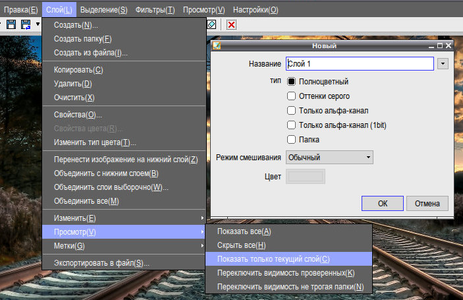Open the Название history dropdown arrow

coord(443,63)
